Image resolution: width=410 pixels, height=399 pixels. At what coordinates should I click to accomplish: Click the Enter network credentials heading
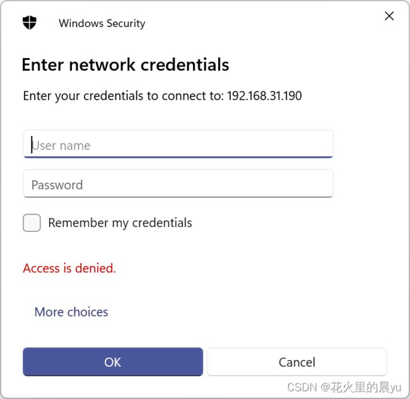click(x=126, y=64)
